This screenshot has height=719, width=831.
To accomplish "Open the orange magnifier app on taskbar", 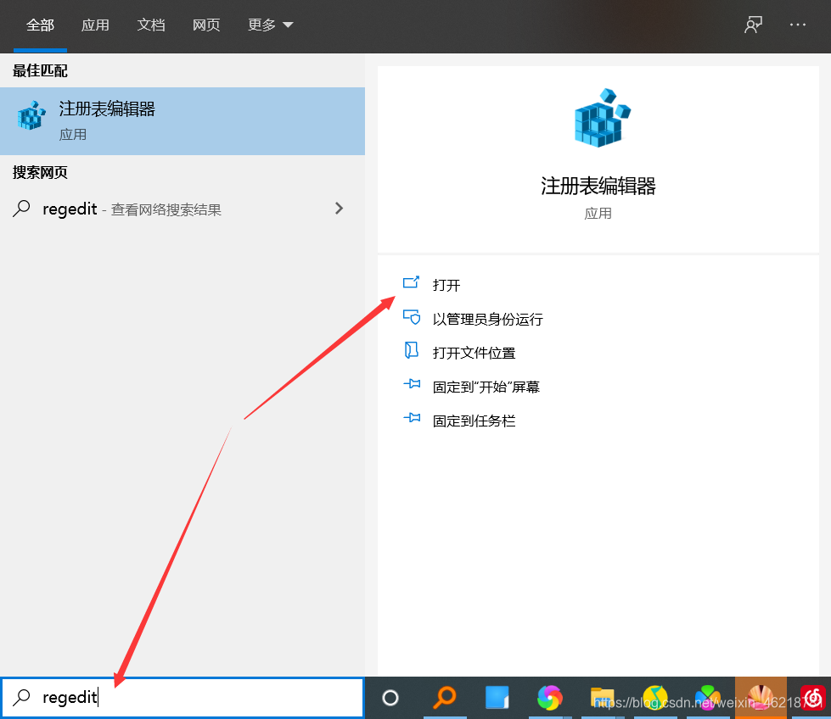I will [x=445, y=697].
